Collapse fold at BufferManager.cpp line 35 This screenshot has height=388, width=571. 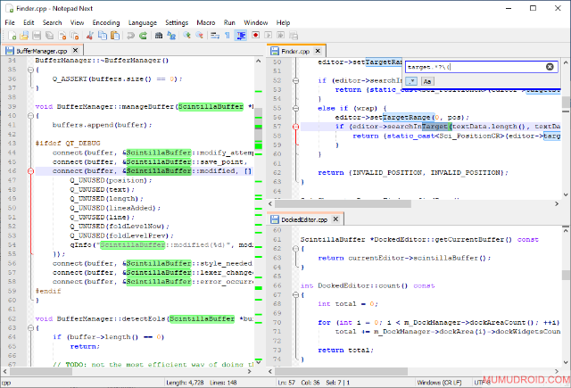tap(31, 70)
